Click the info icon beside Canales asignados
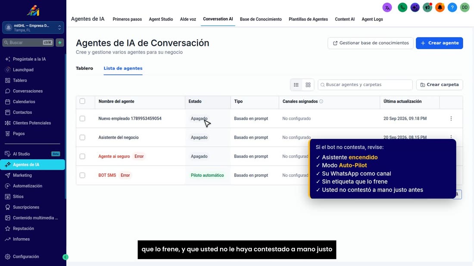Image resolution: width=474 pixels, height=266 pixels. coord(321,102)
